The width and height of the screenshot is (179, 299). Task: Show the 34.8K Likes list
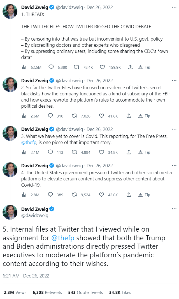tap(120, 292)
